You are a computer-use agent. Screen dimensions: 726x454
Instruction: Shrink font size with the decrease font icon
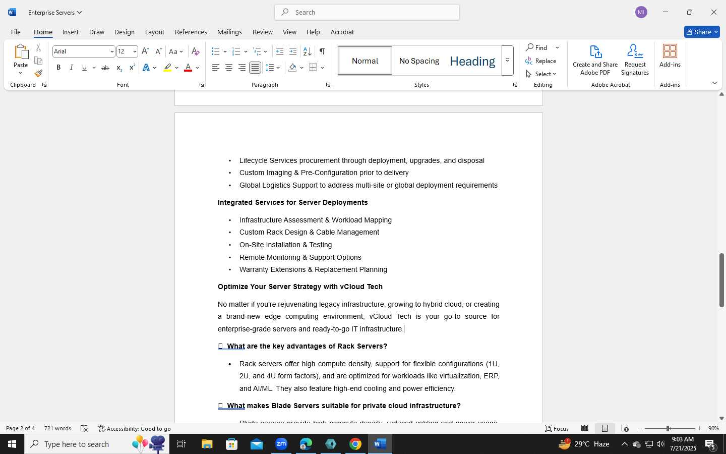coord(158,51)
